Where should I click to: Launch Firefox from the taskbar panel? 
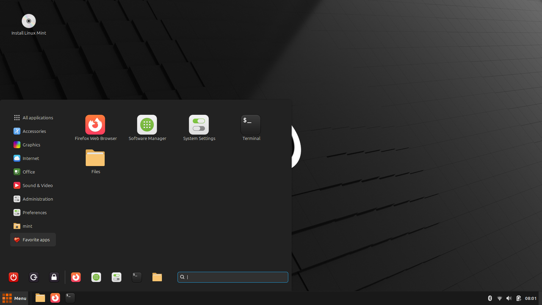pyautogui.click(x=55, y=298)
